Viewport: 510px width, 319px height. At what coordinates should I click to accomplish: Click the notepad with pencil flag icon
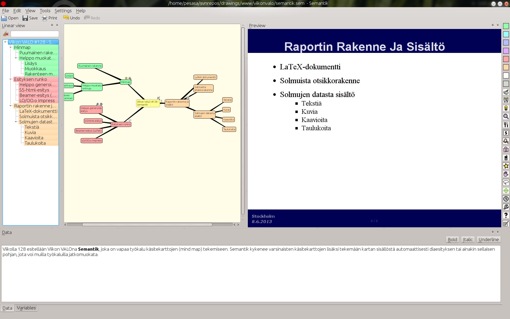(506, 224)
